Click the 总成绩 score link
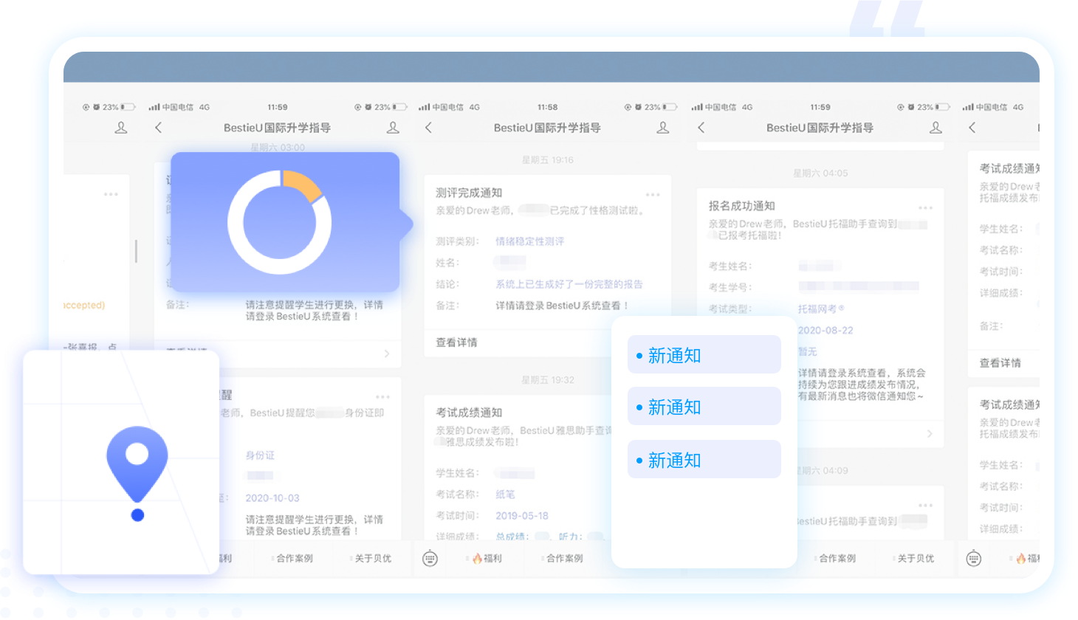The width and height of the screenshot is (1078, 620). click(511, 537)
